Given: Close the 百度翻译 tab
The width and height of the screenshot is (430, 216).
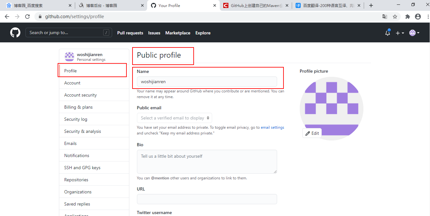Looking at the screenshot, I should click(359, 5).
